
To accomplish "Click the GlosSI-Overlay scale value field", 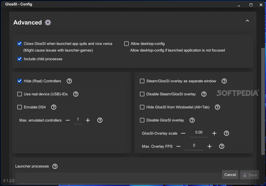I will pos(199,133).
